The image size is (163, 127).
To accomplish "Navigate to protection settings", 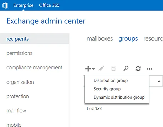I will pos(18,96).
